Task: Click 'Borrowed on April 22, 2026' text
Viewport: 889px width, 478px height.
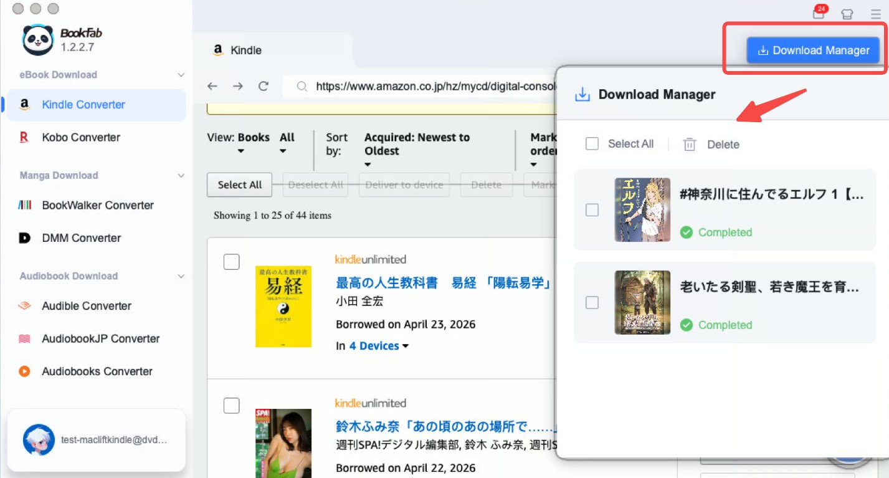Action: click(x=406, y=468)
